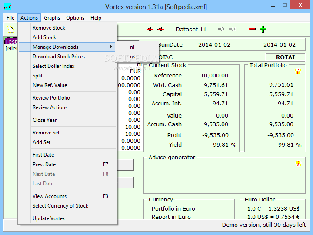The image size is (313, 235).
Task: Click Report in Euro text
Action: (171, 217)
